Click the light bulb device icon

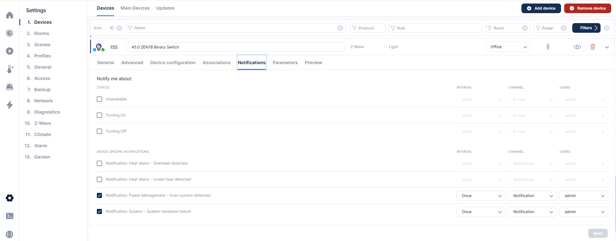coord(99,47)
